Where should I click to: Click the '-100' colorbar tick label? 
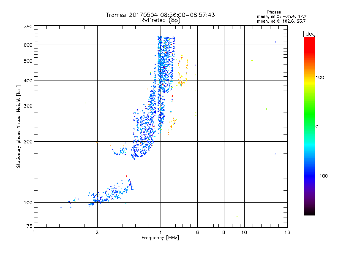click(x=322, y=176)
